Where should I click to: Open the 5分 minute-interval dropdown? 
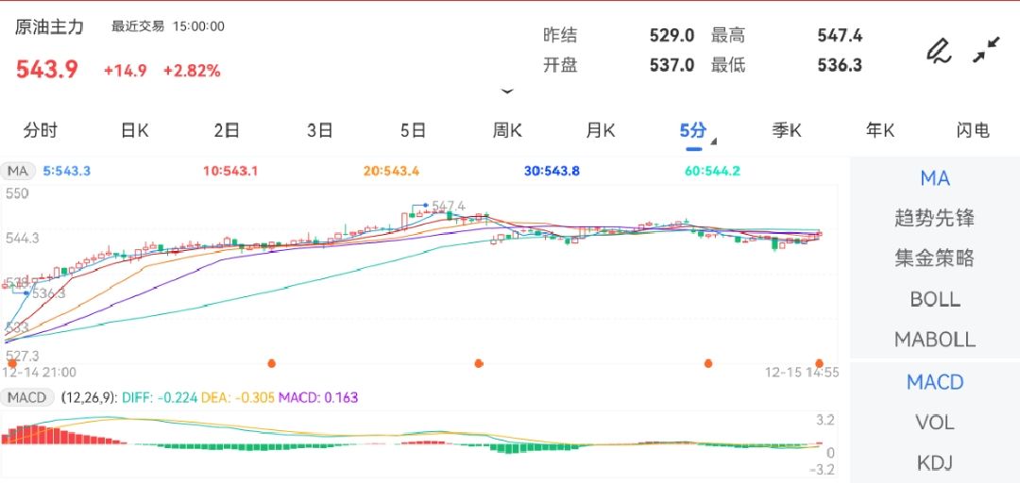pyautogui.click(x=696, y=131)
